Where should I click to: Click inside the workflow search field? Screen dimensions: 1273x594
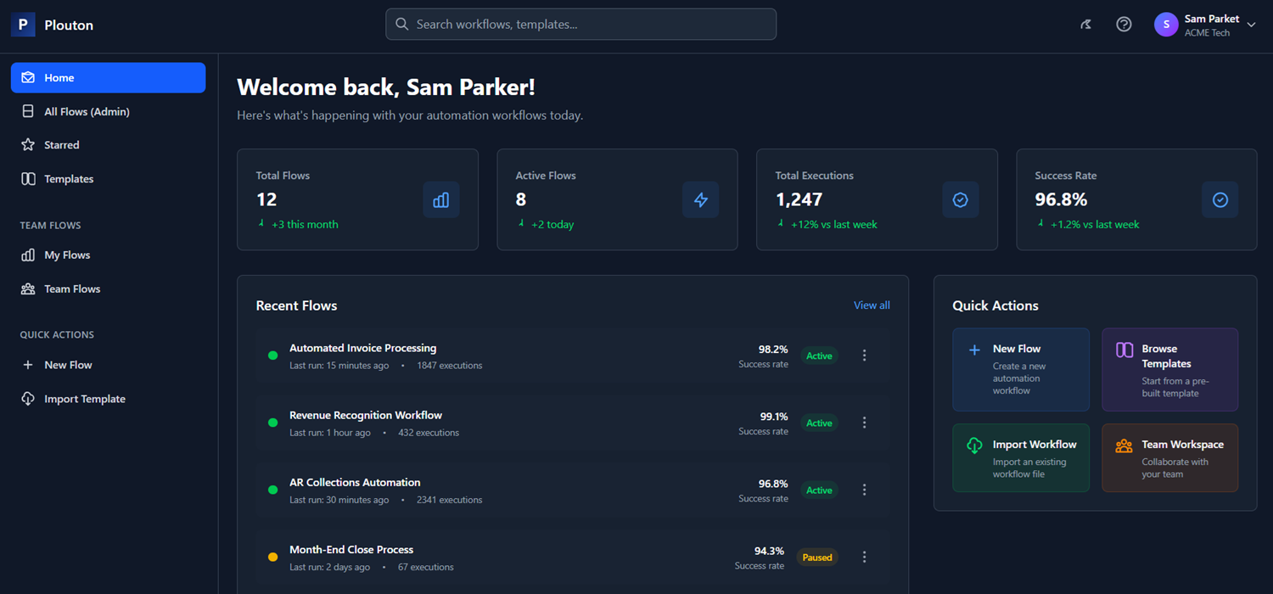(x=581, y=24)
